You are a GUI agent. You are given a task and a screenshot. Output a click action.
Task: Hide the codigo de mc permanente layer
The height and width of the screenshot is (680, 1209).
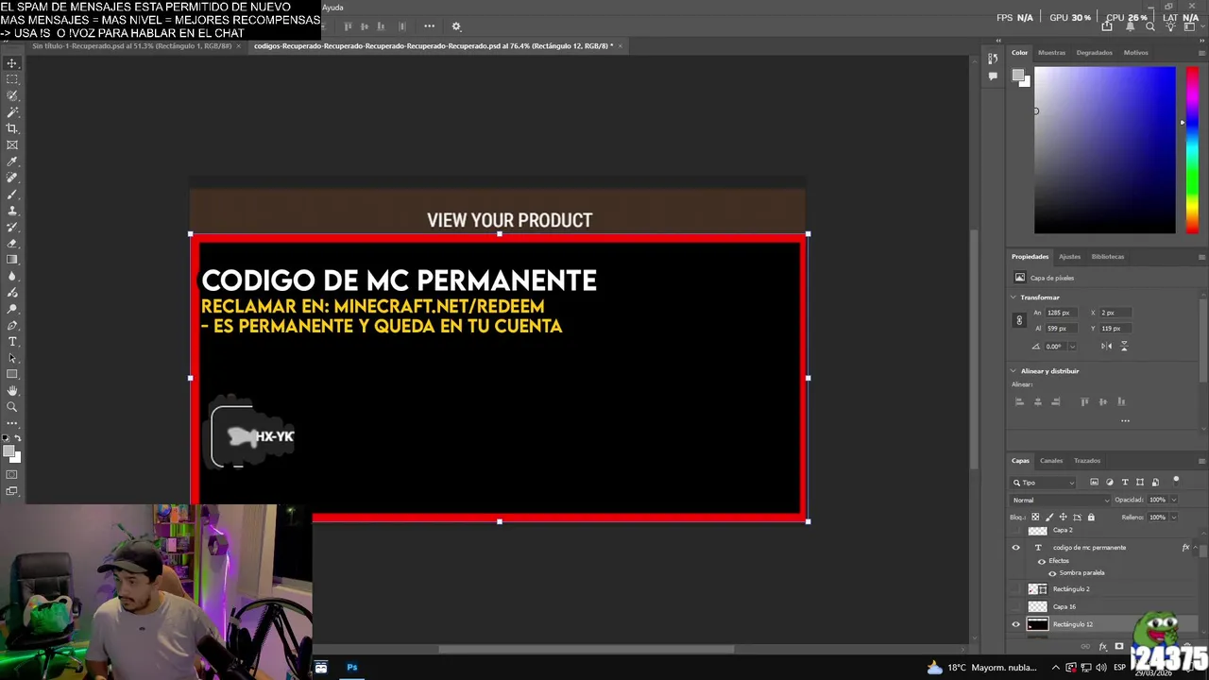[1016, 548]
